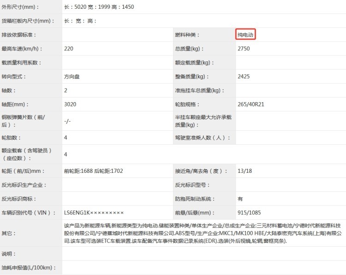346x275 pixels.
Task: Click the 排放依据标准 label
Action: point(19,35)
